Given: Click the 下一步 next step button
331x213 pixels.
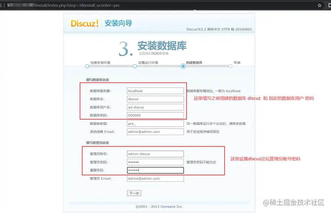Looking at the screenshot, I should (x=134, y=193).
